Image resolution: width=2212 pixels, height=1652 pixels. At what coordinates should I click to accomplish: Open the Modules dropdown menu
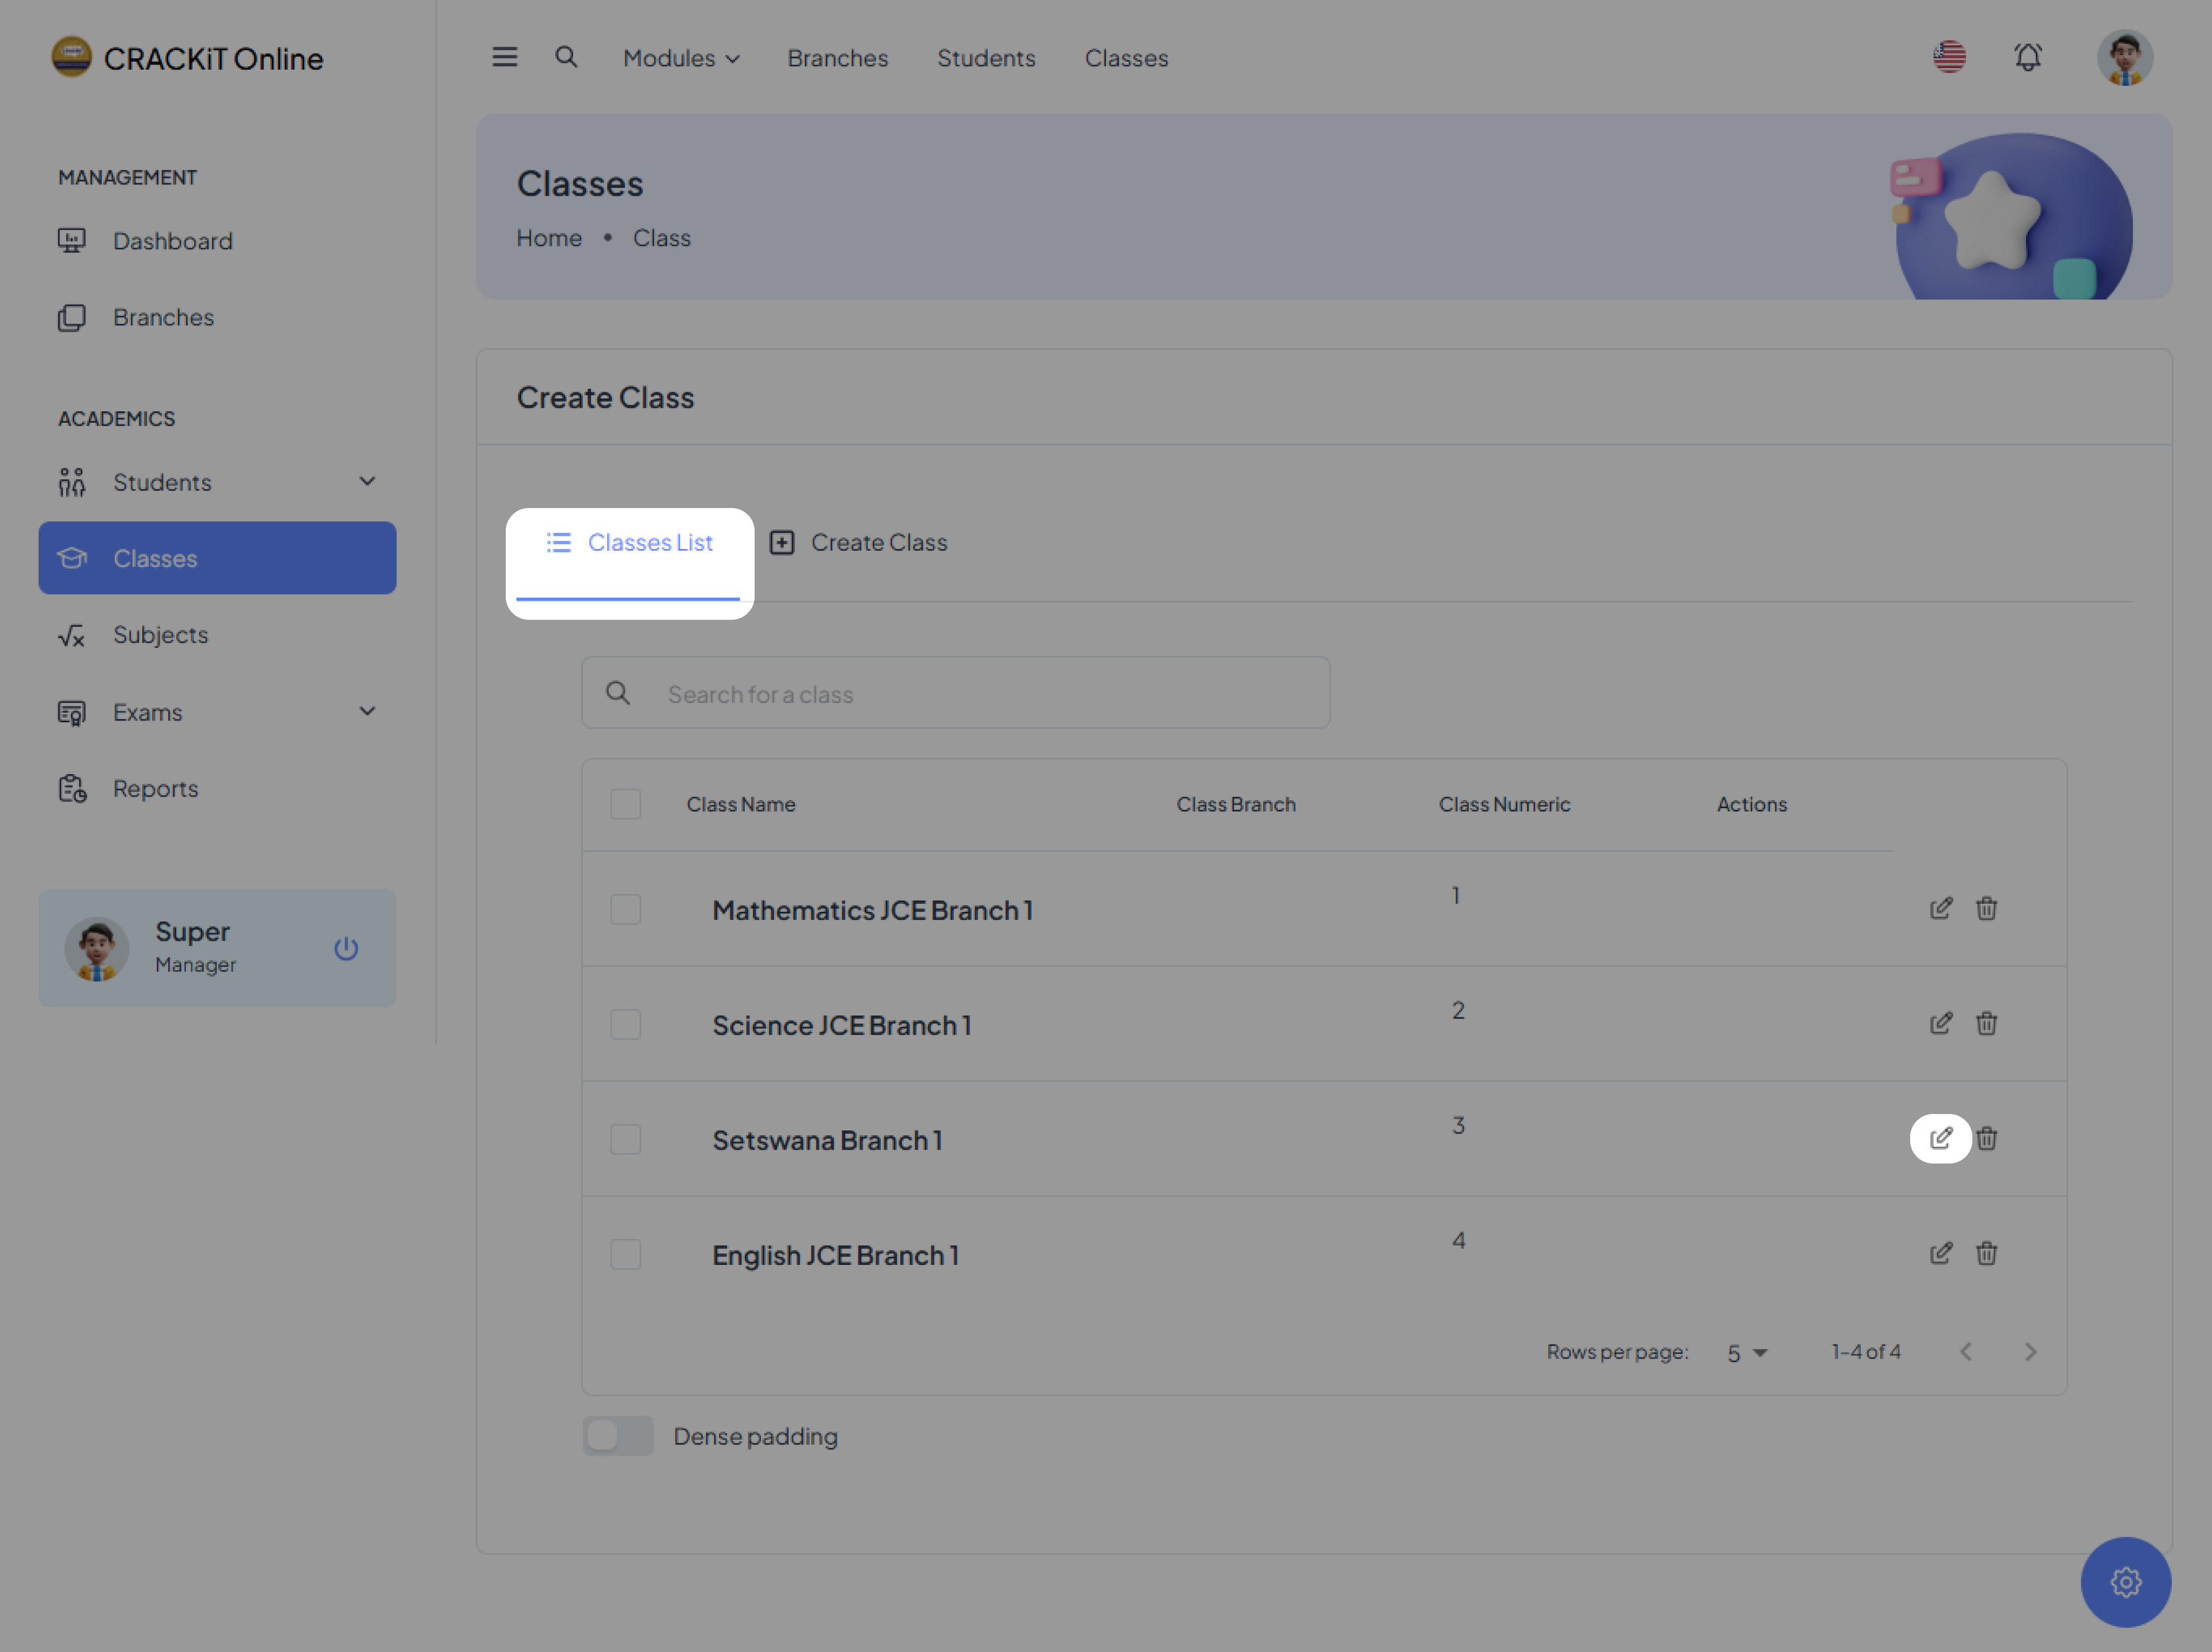pos(681,58)
